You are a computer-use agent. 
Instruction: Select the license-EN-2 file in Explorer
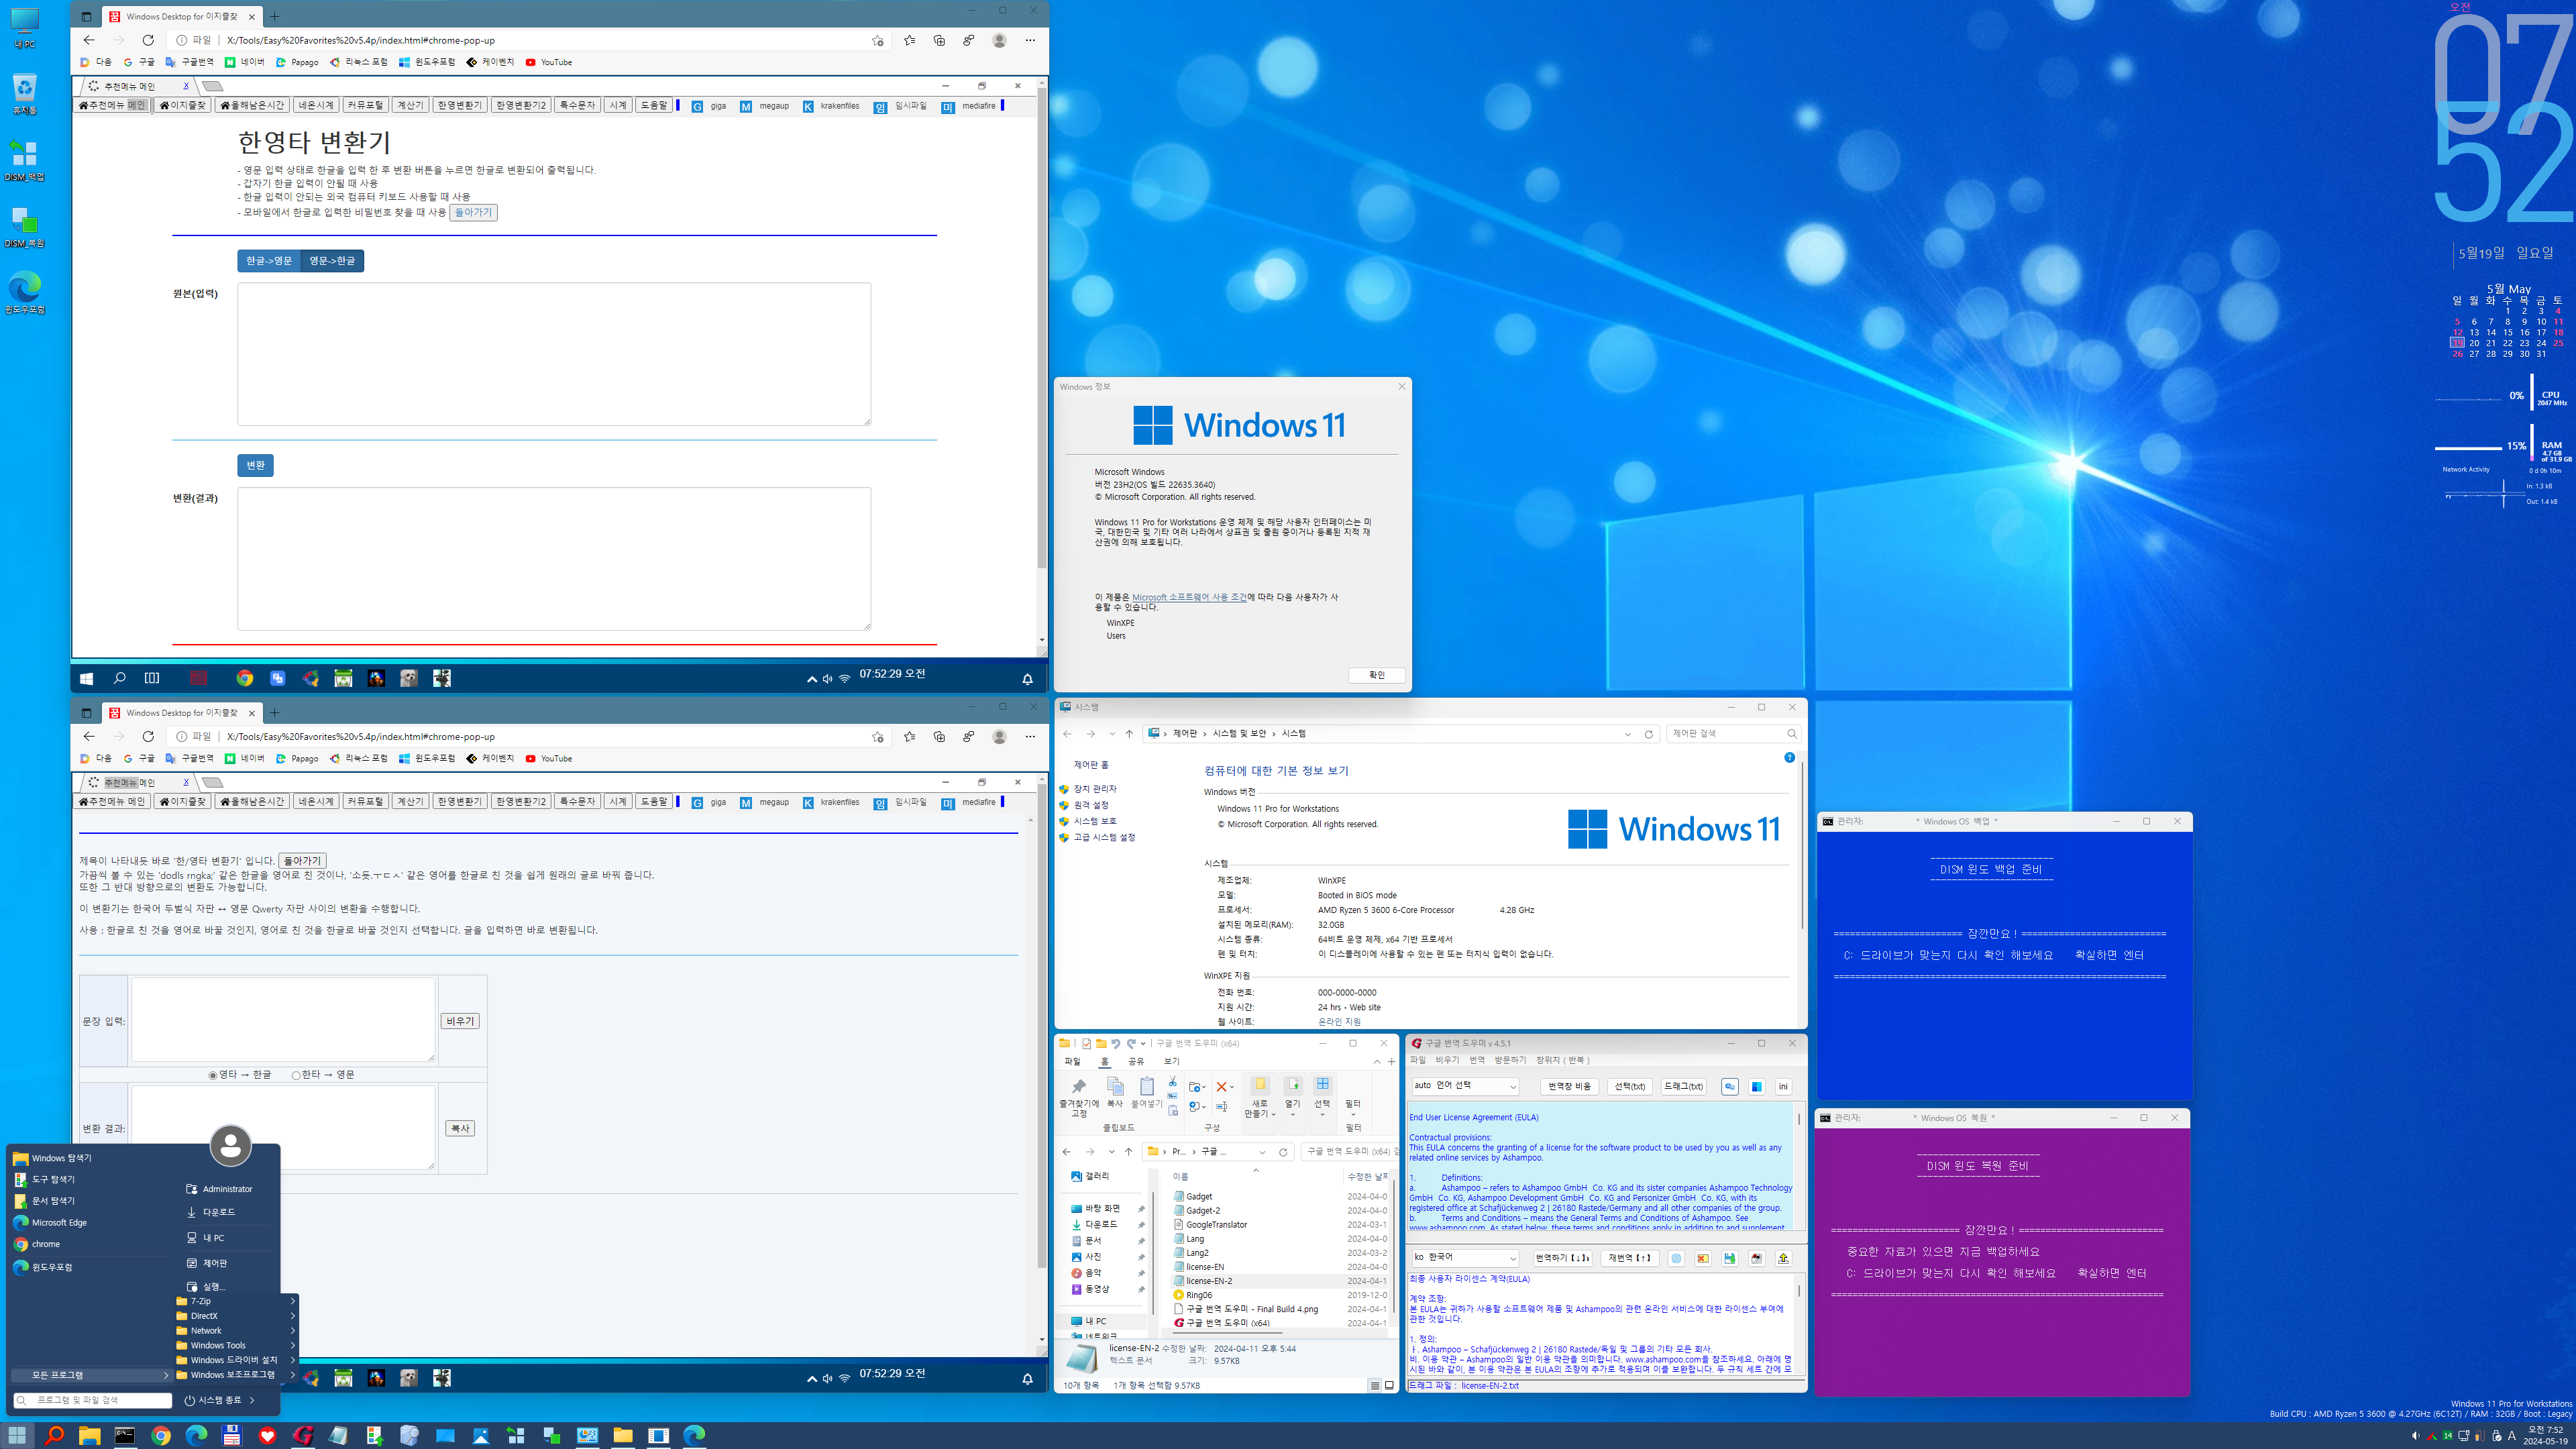coord(1209,1281)
